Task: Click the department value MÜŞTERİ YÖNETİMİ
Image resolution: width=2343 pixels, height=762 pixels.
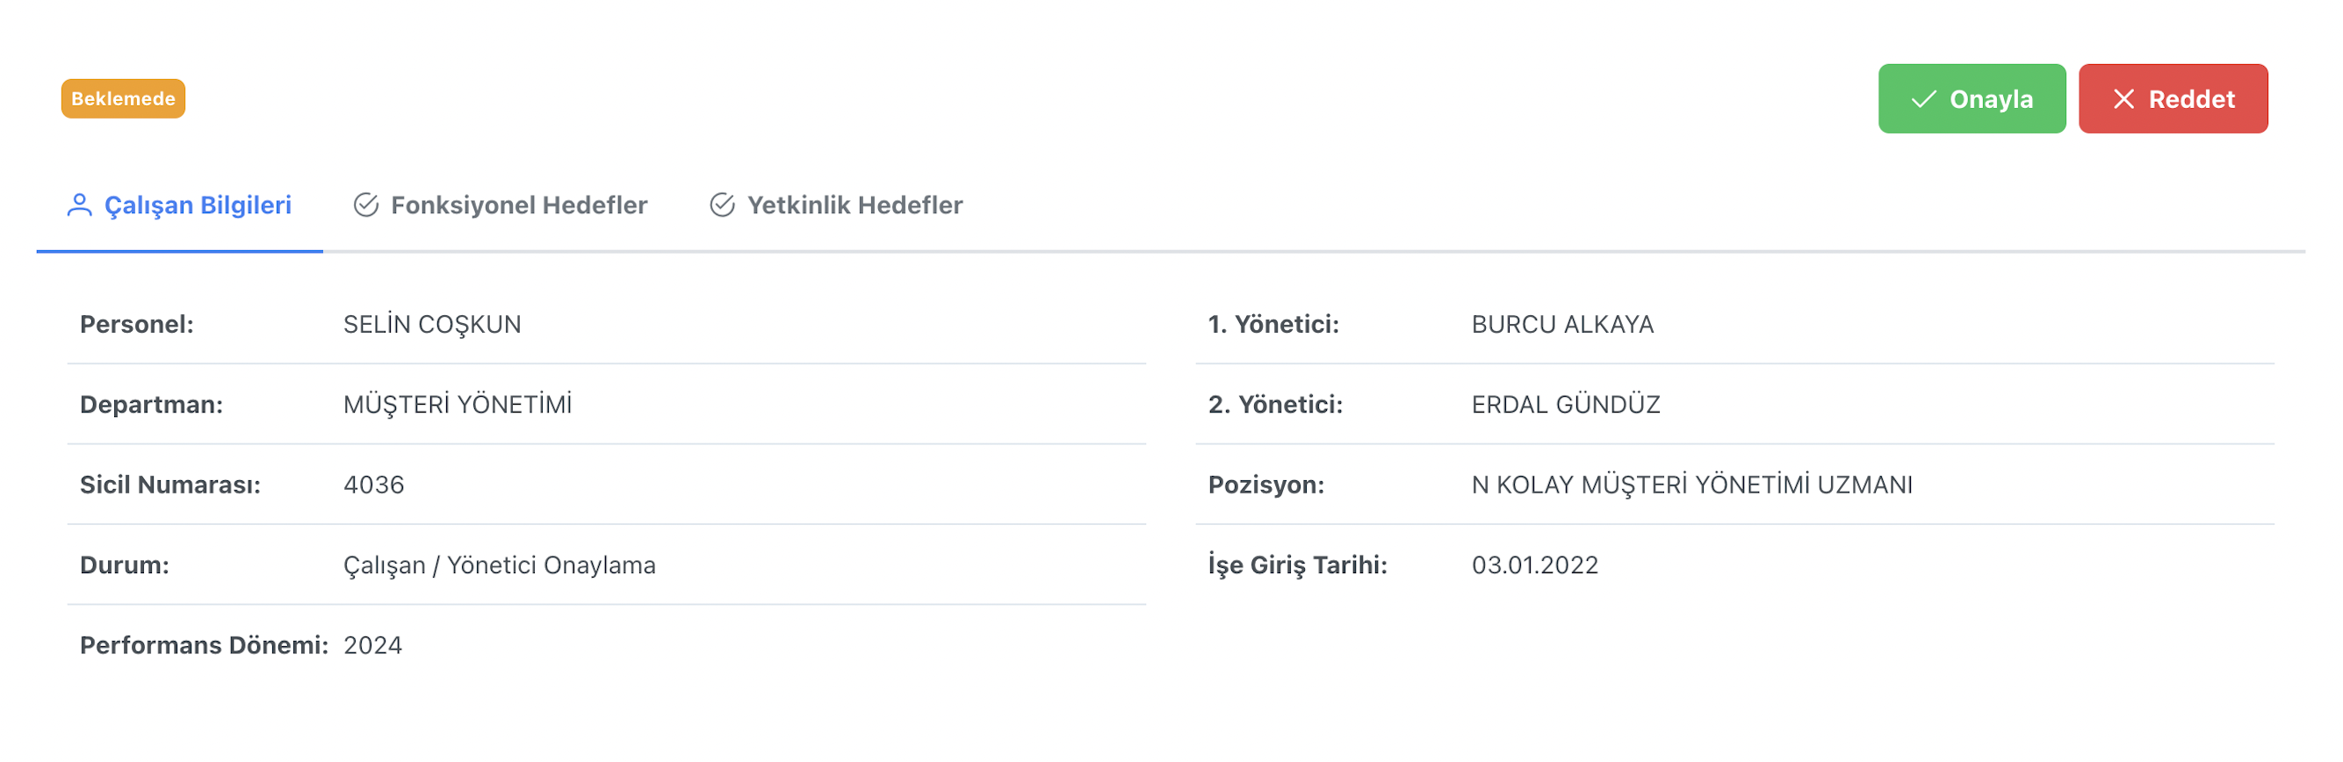Action: pyautogui.click(x=458, y=405)
